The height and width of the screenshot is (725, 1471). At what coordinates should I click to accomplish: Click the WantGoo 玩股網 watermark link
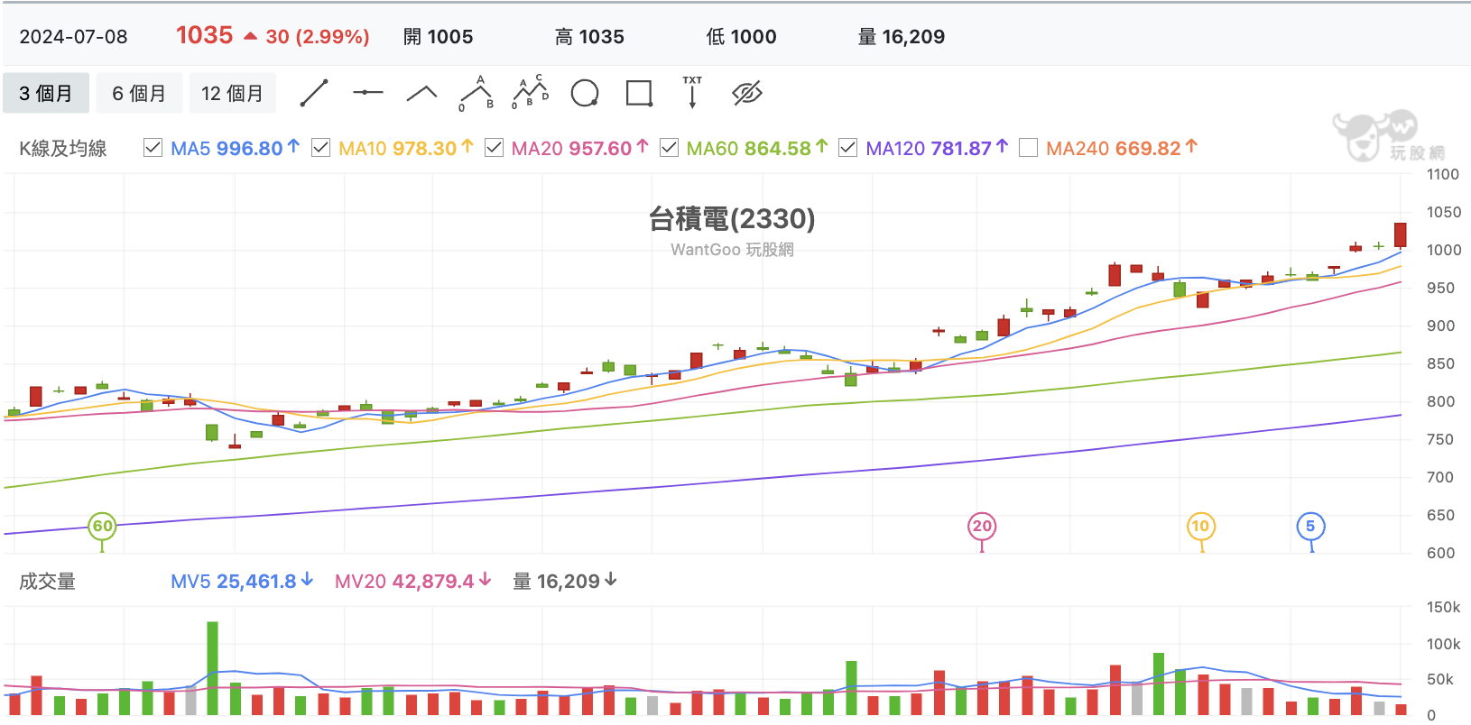[x=732, y=250]
